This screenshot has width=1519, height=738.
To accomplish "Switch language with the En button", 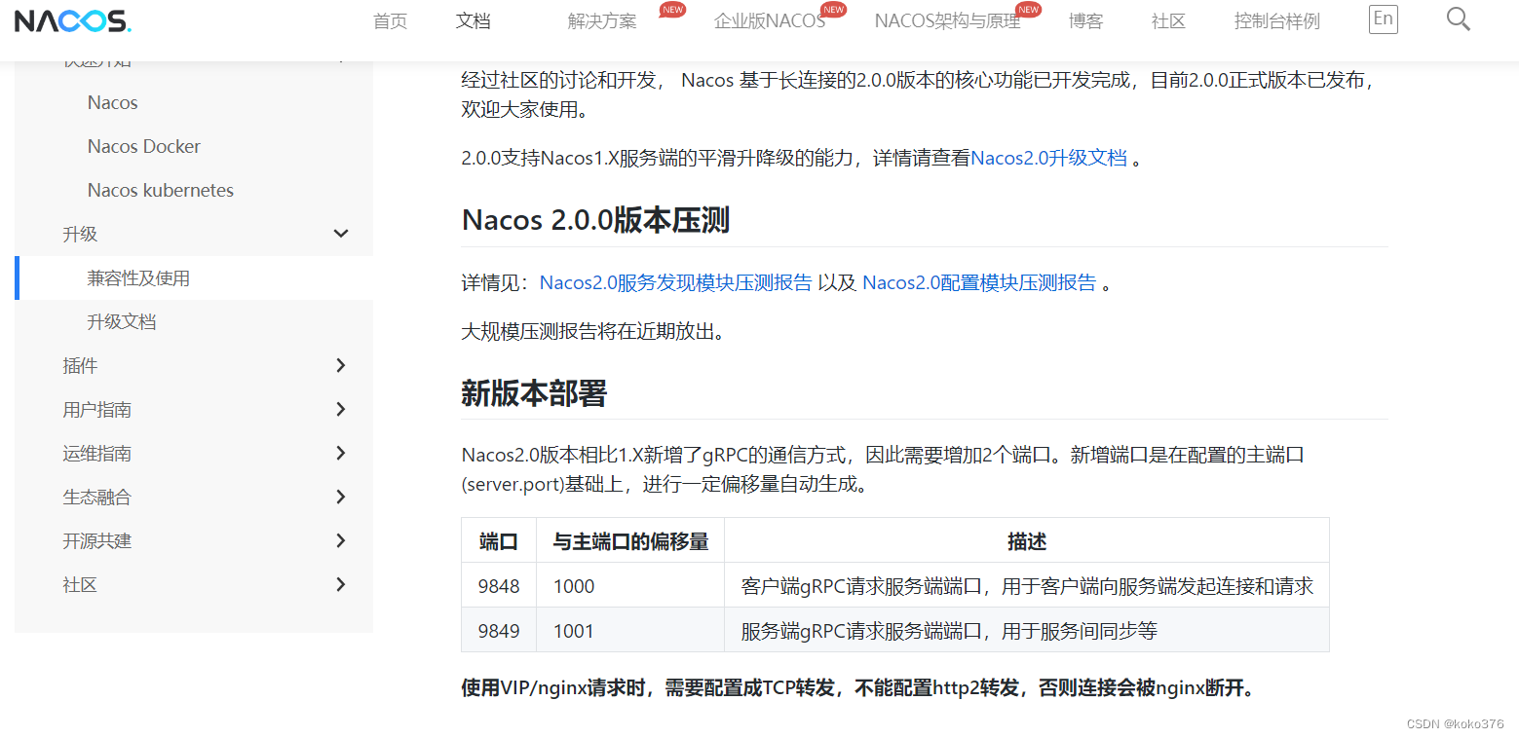I will click(x=1383, y=19).
